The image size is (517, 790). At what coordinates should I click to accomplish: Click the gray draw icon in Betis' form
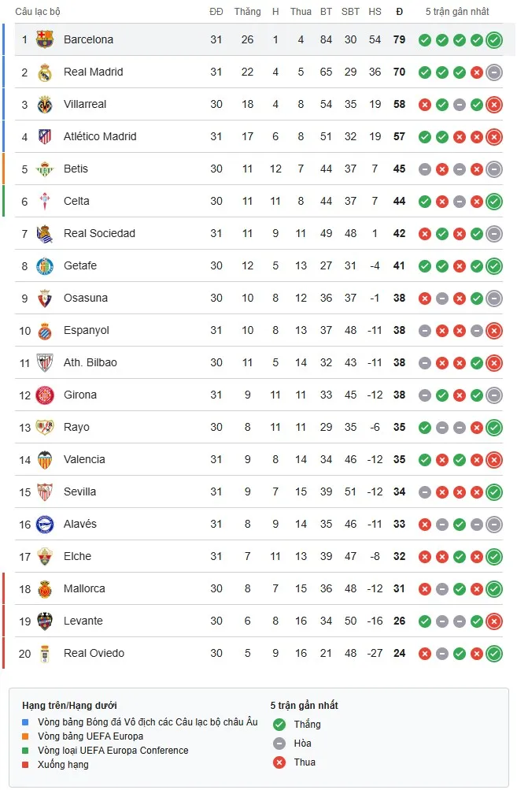pyautogui.click(x=427, y=169)
